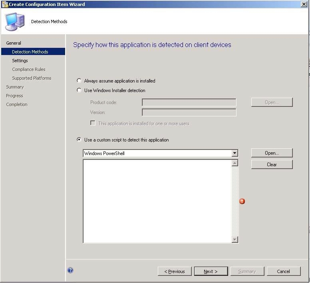Image resolution: width=310 pixels, height=283 pixels.
Task: Click the Next > button
Action: tap(211, 271)
